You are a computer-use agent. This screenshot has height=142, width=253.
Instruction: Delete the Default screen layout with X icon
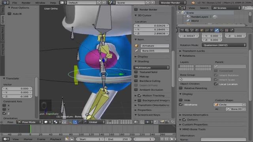click(x=104, y=3)
